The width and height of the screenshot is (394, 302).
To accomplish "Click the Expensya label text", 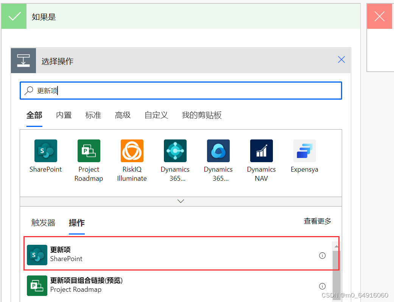I will [x=305, y=170].
